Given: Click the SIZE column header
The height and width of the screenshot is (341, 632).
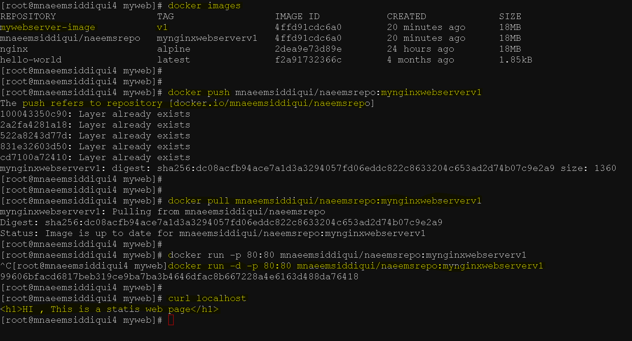Looking at the screenshot, I should pyautogui.click(x=510, y=16).
